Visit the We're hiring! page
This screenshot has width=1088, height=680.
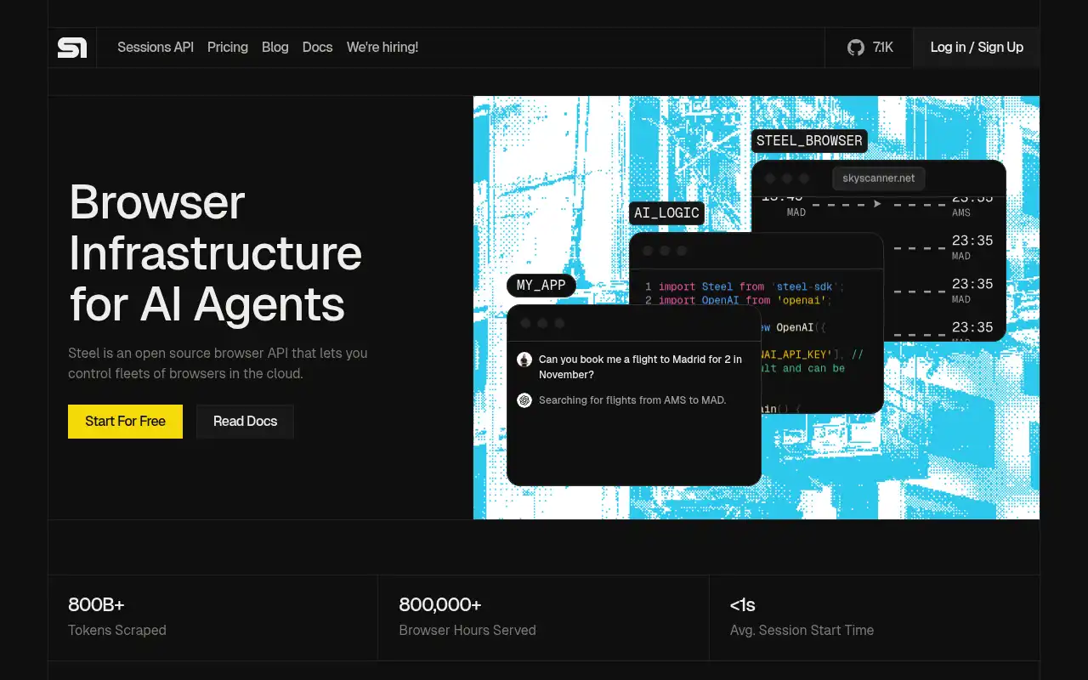coord(382,48)
